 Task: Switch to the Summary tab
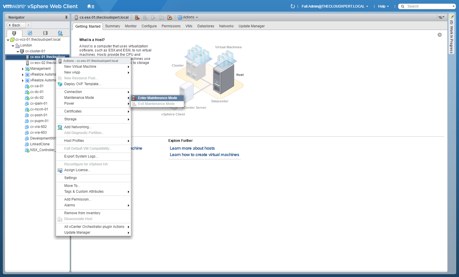pyautogui.click(x=112, y=26)
